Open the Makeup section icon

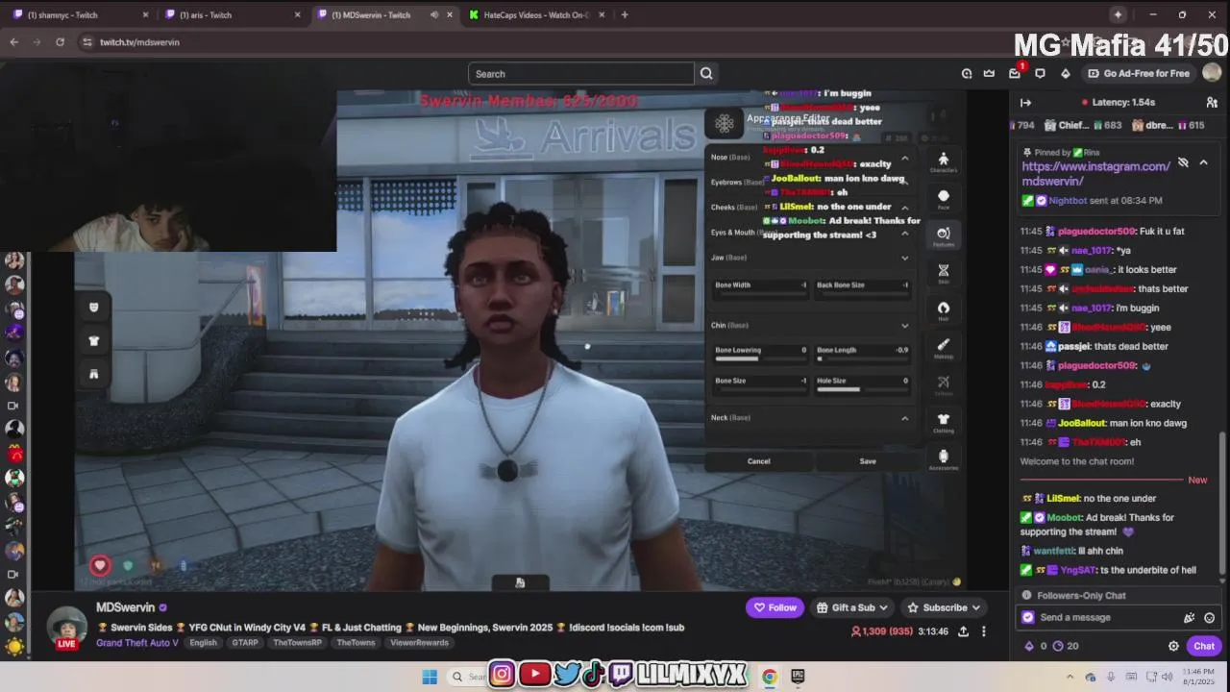944,347
